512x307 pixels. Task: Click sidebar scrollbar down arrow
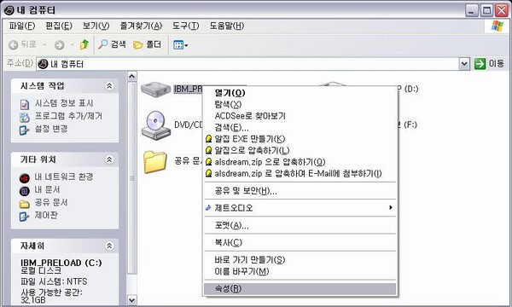click(x=132, y=299)
